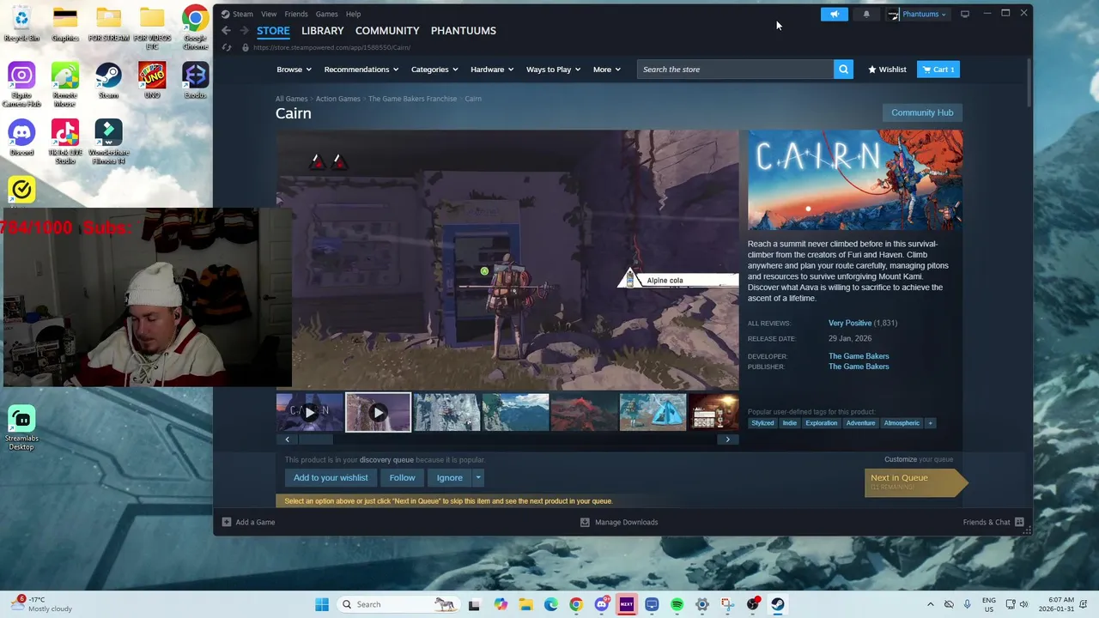Open Friends & Chat panel
This screenshot has width=1099, height=618.
(993, 522)
